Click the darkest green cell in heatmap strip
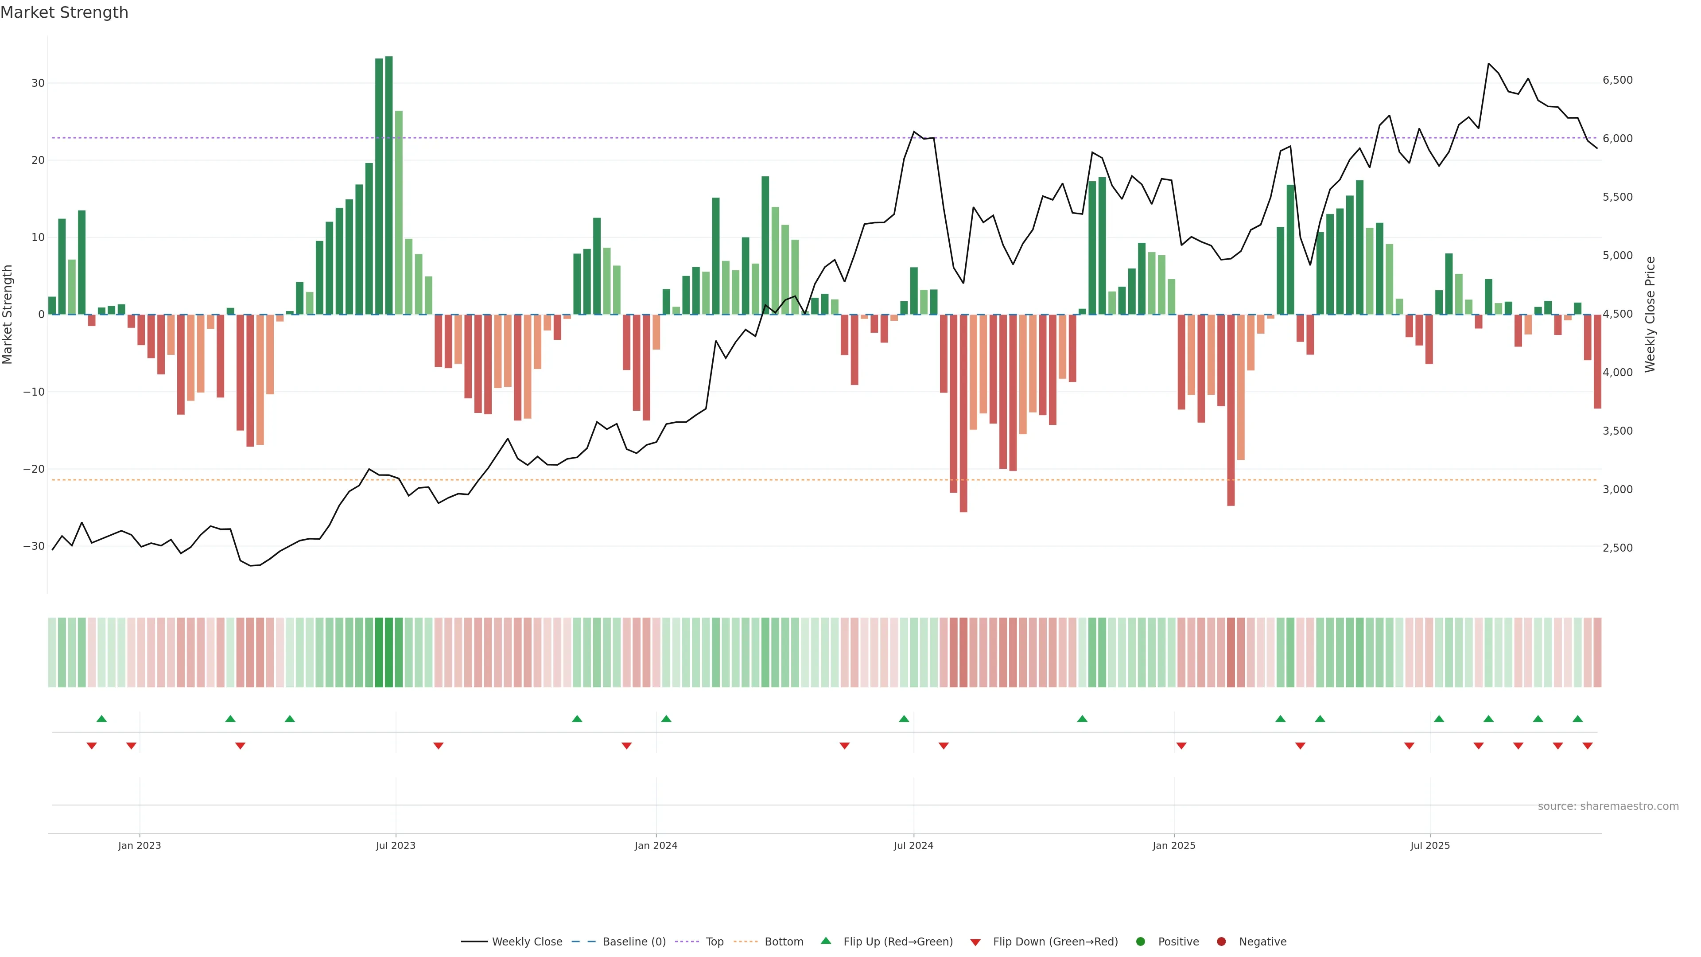The image size is (1701, 957). click(389, 653)
